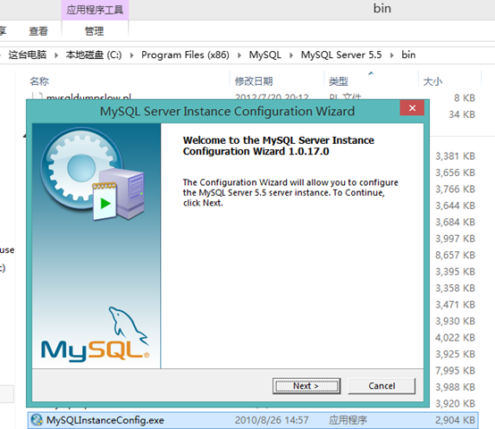495x429 pixels.
Task: Expand dropdown arrow after MySQL Server 5.5
Action: coord(391,55)
